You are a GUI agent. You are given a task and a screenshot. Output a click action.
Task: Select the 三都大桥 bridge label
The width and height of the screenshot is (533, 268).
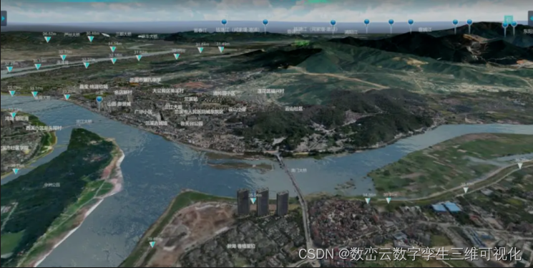(123, 34)
